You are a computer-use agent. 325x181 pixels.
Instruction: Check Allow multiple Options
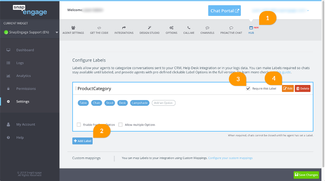pos(120,124)
